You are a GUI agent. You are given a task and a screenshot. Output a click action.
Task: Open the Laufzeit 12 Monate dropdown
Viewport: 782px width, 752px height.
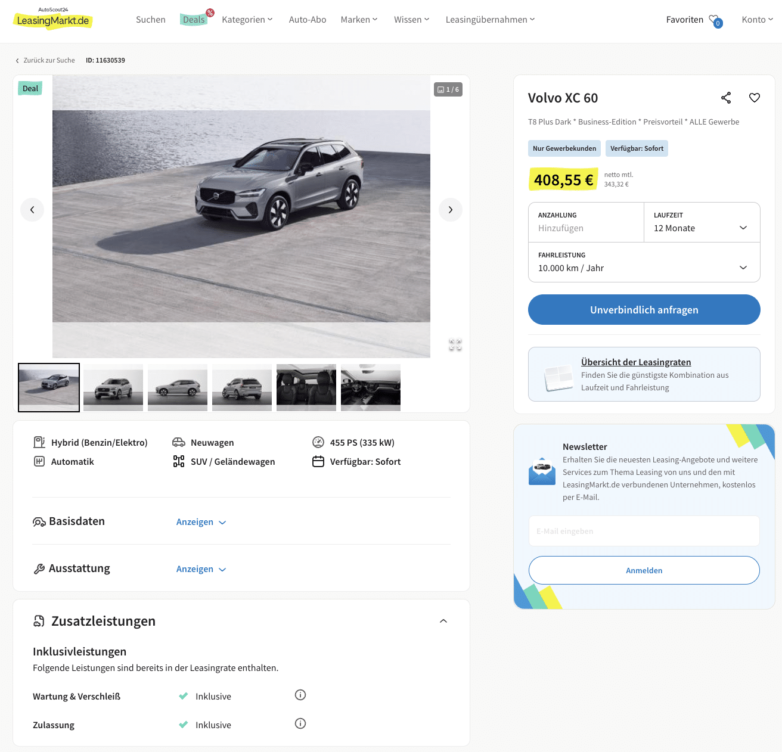pyautogui.click(x=702, y=222)
